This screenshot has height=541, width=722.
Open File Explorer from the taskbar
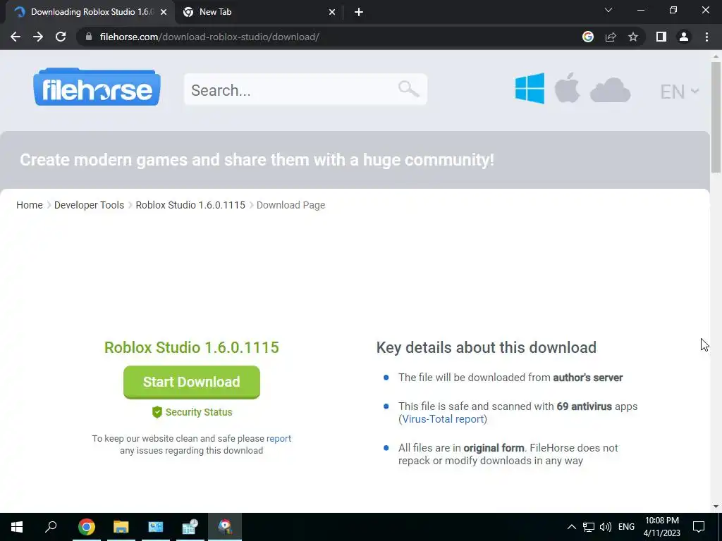click(121, 527)
